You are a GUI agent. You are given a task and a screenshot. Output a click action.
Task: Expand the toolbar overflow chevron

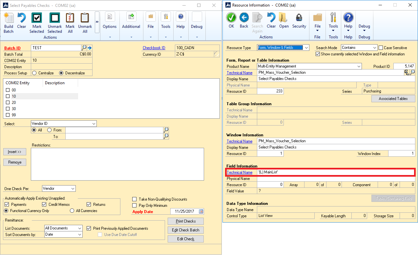pos(97,22)
